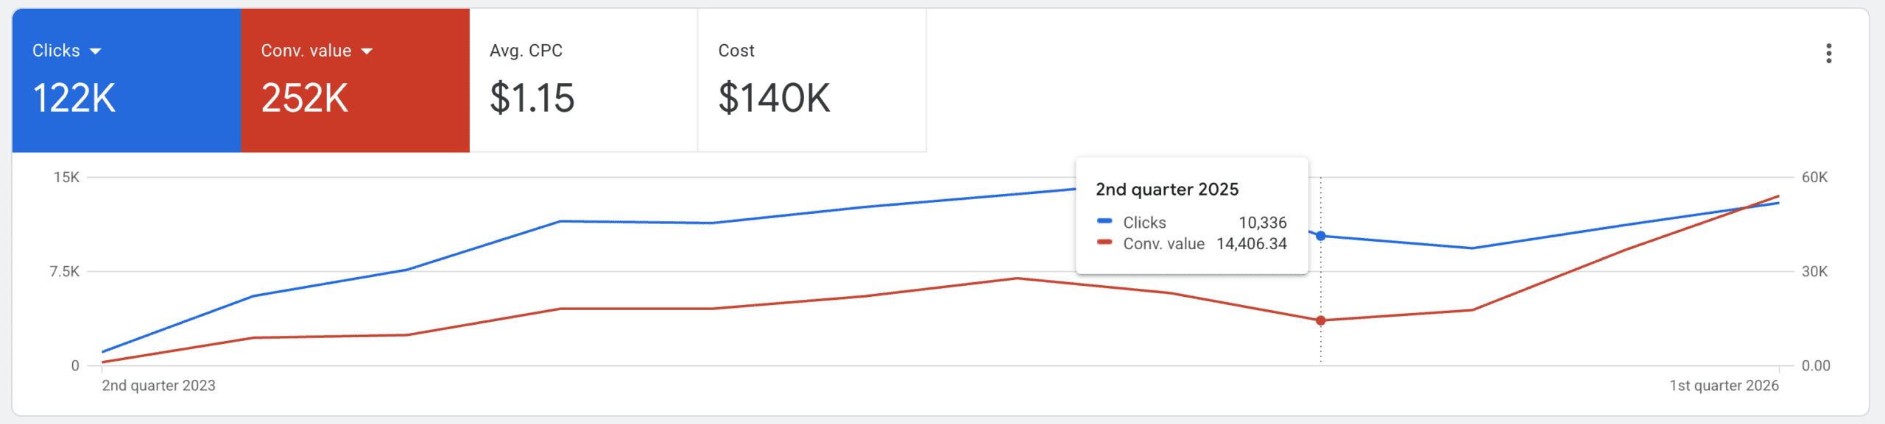1885x424 pixels.
Task: Open the Conv. value metric dropdown
Action: coord(368,51)
